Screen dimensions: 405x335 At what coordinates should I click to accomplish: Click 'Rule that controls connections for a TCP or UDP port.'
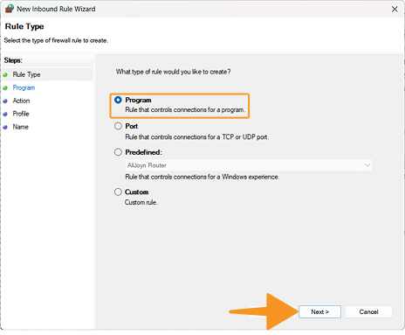coord(197,137)
